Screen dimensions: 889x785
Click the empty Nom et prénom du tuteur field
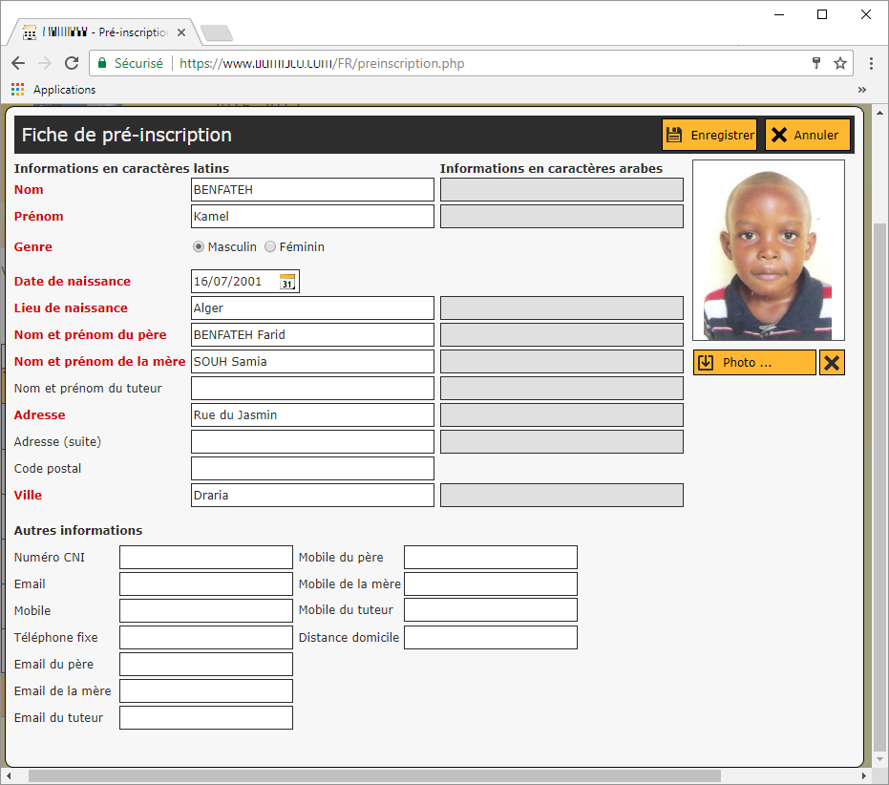(x=312, y=388)
